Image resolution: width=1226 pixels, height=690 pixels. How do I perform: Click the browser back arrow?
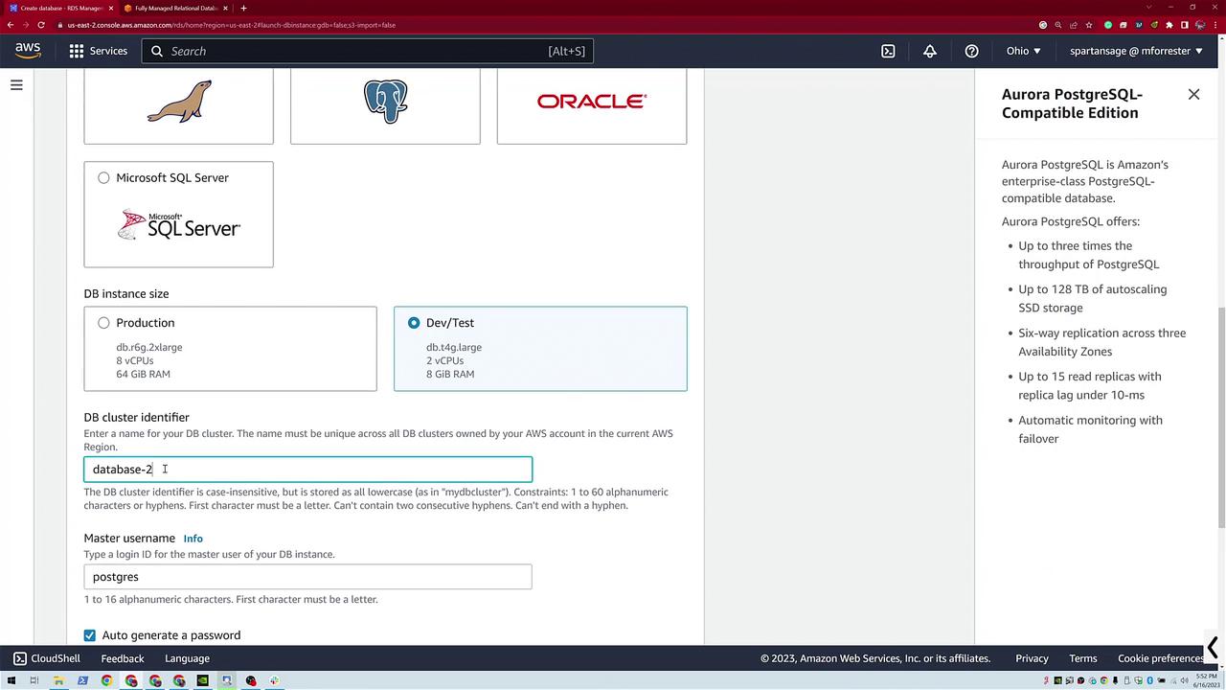click(x=11, y=25)
